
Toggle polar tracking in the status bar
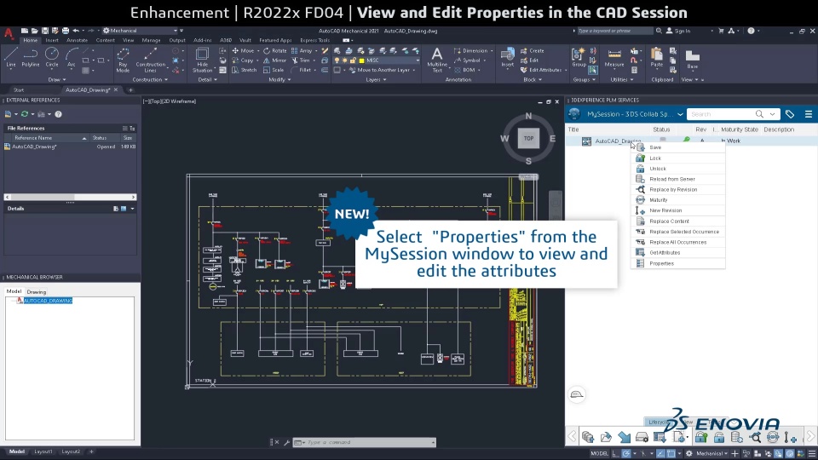626,453
